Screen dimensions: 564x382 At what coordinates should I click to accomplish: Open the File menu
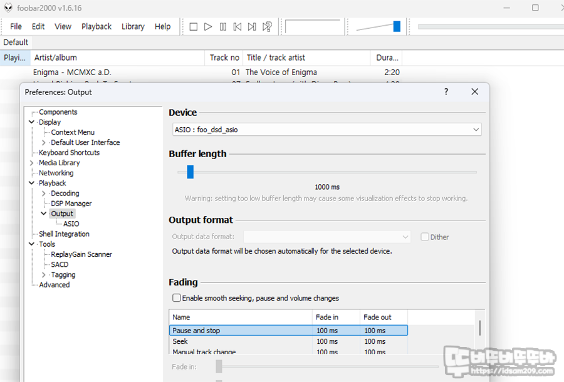pyautogui.click(x=16, y=26)
